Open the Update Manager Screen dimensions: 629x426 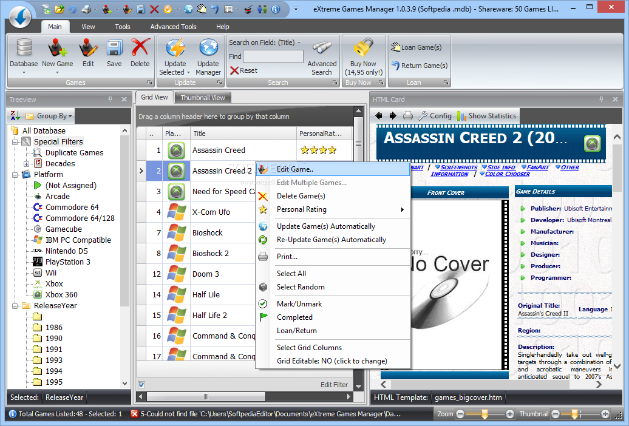tap(208, 56)
